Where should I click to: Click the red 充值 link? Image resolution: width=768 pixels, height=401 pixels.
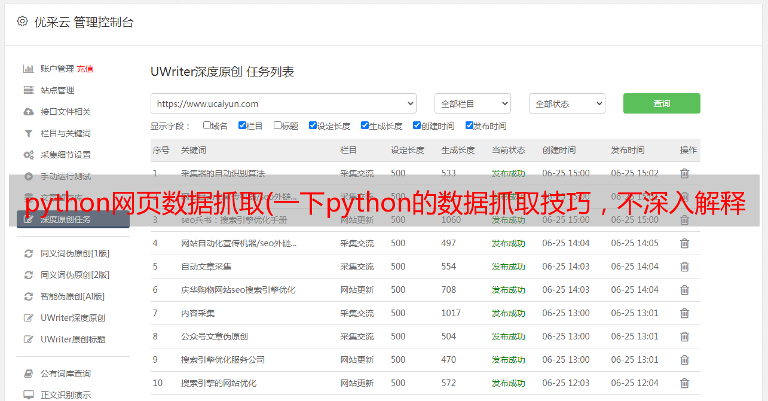click(85, 69)
